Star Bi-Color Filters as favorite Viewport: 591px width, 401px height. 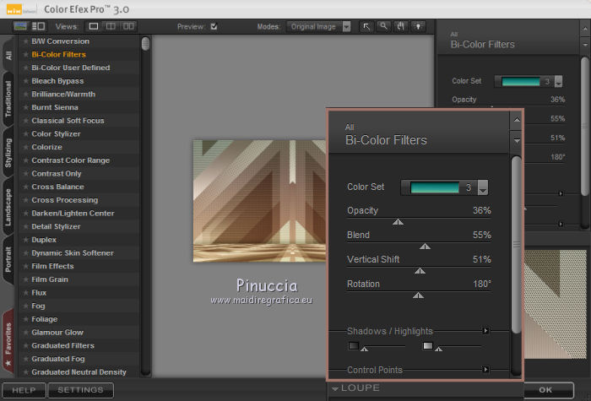pyautogui.click(x=25, y=55)
